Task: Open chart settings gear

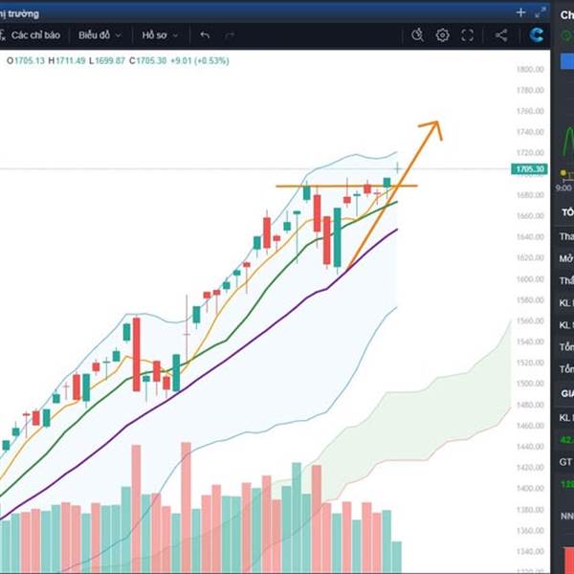Action: [443, 35]
